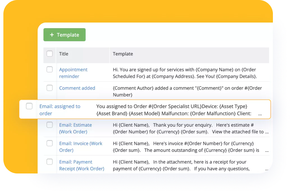This screenshot has width=292, height=196.
Task: Check the Email: Invoice (Work Order) checkbox
Action: 50,143
